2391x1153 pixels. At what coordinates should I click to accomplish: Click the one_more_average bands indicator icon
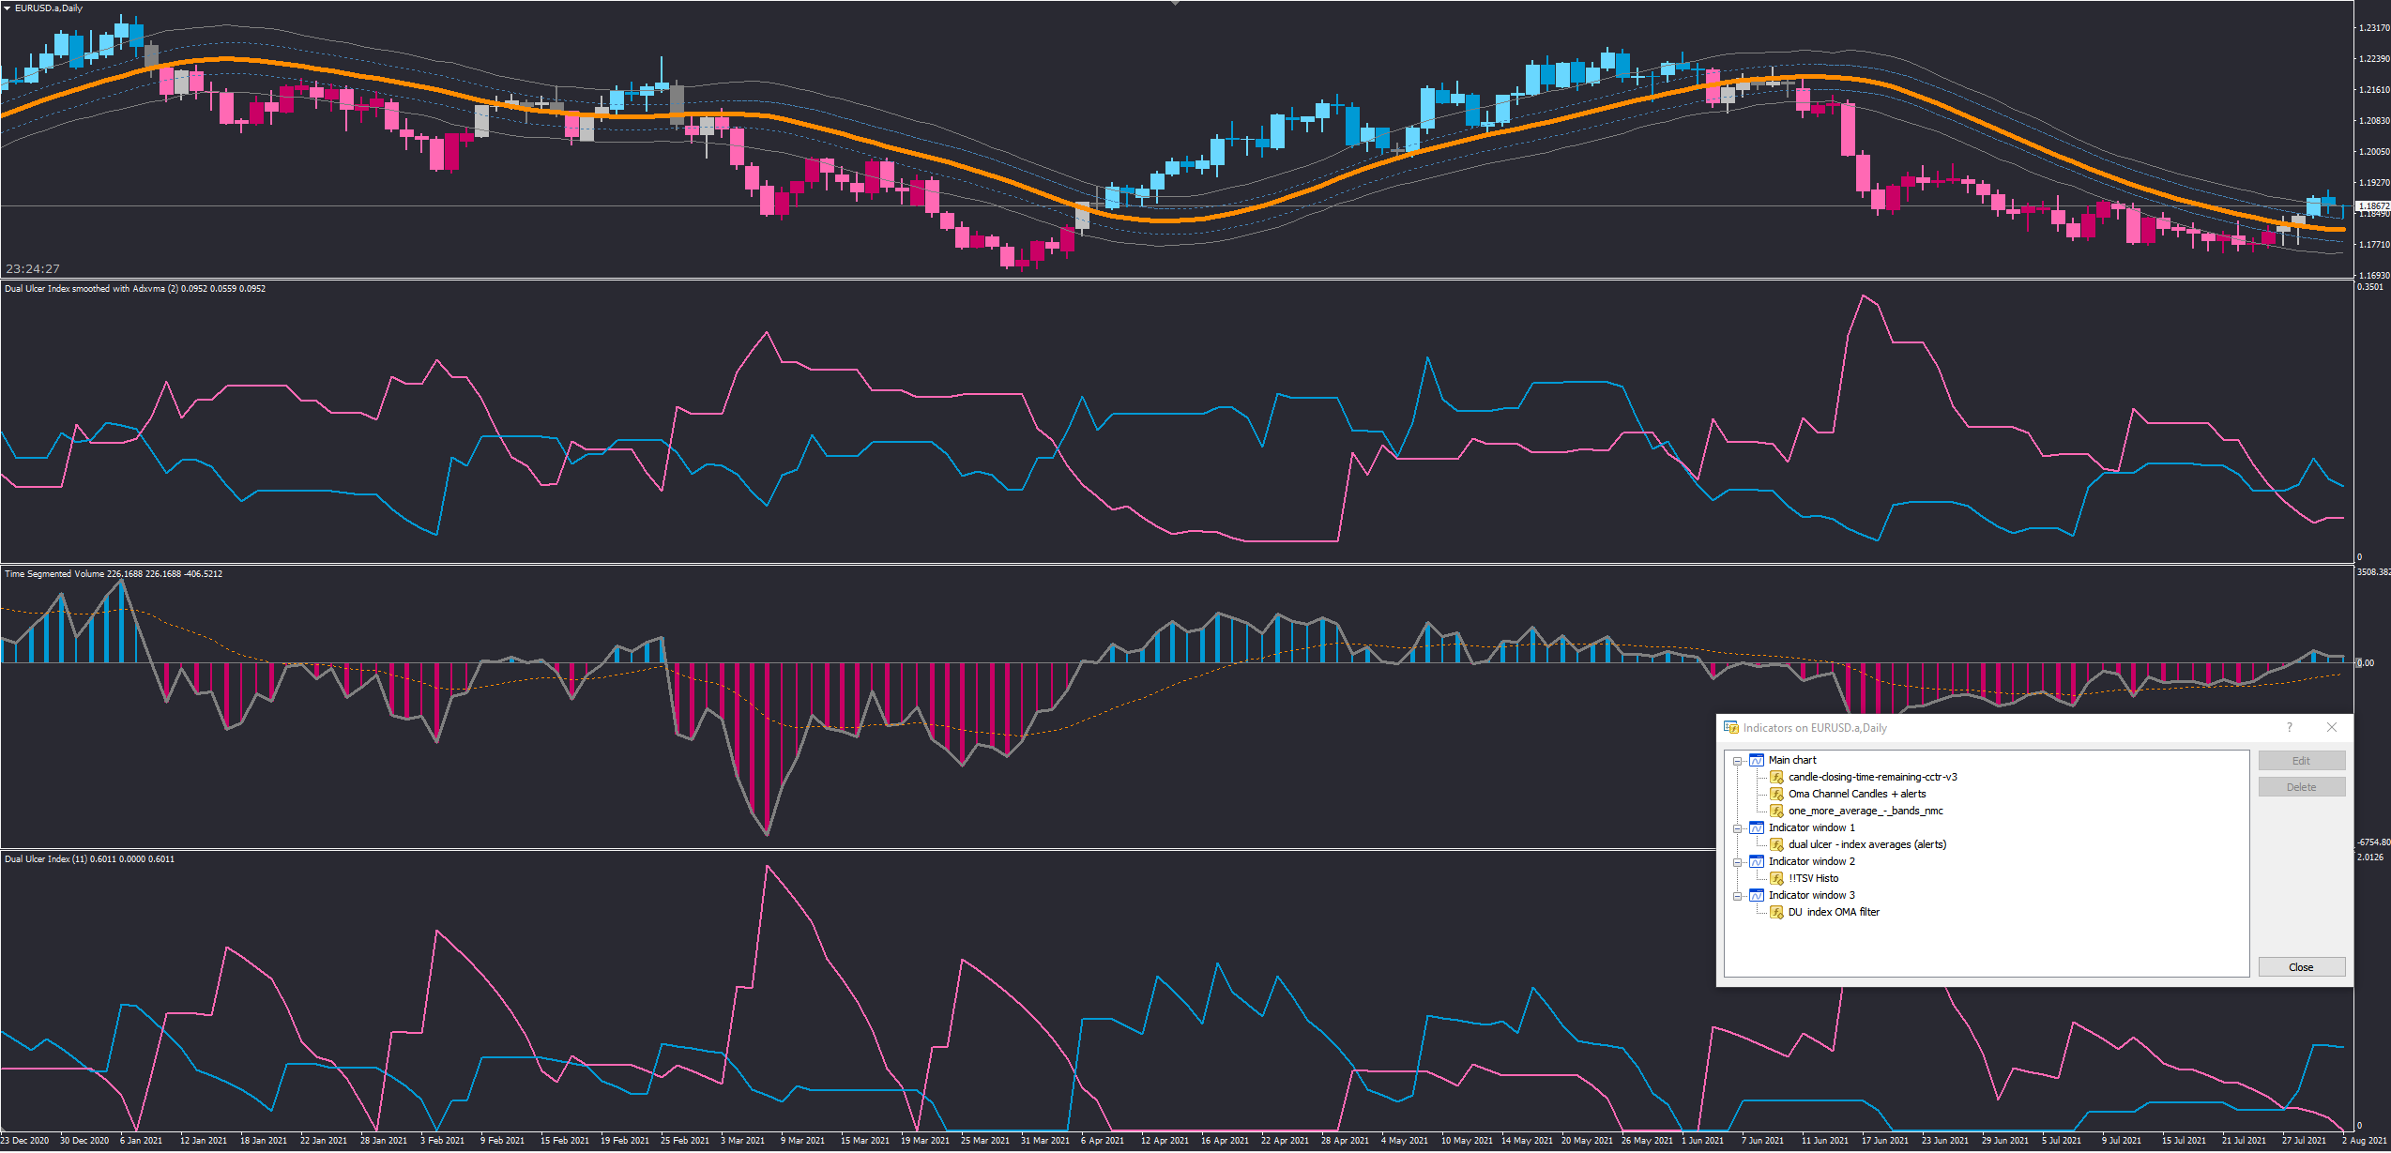point(1776,812)
